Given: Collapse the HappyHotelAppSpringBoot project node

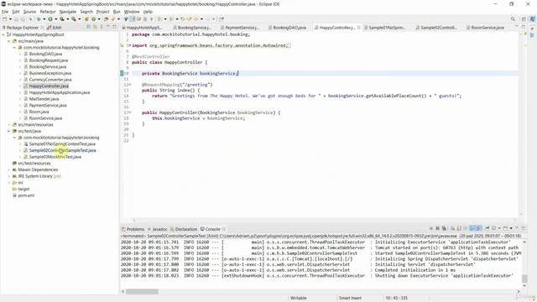Looking at the screenshot, I should pos(3,34).
